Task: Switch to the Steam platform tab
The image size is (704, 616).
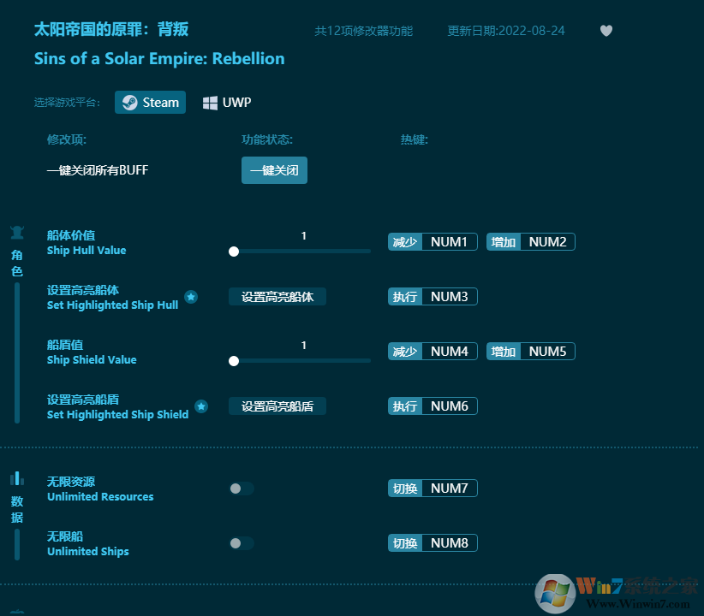Action: (x=150, y=102)
